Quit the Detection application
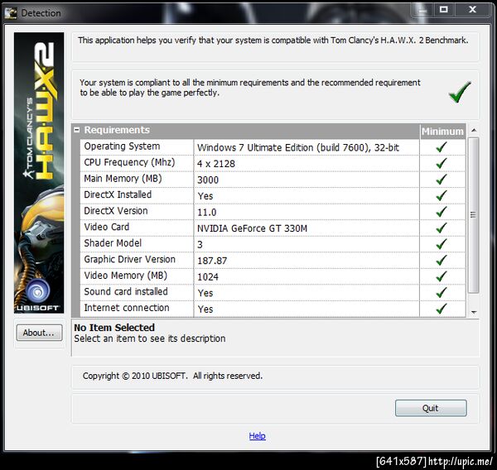The width and height of the screenshot is (497, 470). click(x=431, y=408)
